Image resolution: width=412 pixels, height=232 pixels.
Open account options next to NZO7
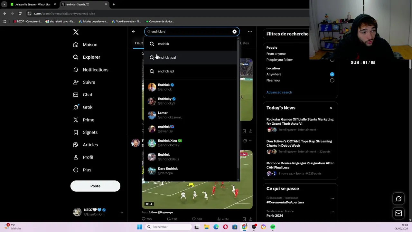pos(121,212)
